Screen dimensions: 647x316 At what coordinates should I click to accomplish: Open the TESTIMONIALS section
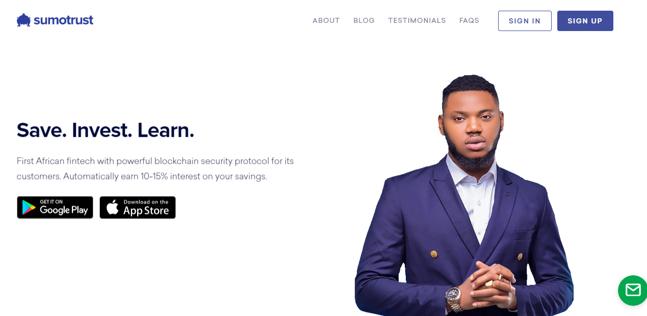[x=417, y=20]
